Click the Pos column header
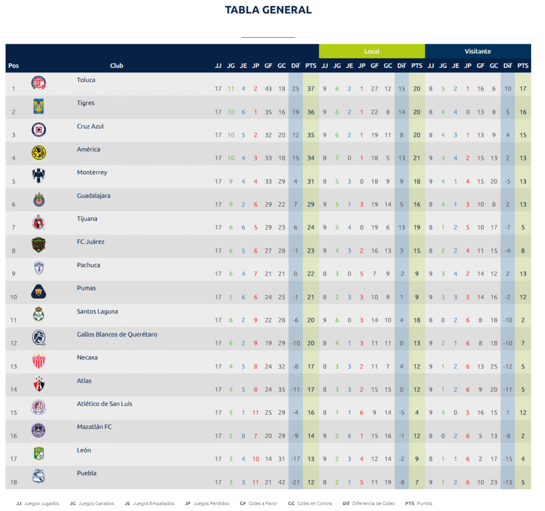The width and height of the screenshot is (545, 511). 13,66
